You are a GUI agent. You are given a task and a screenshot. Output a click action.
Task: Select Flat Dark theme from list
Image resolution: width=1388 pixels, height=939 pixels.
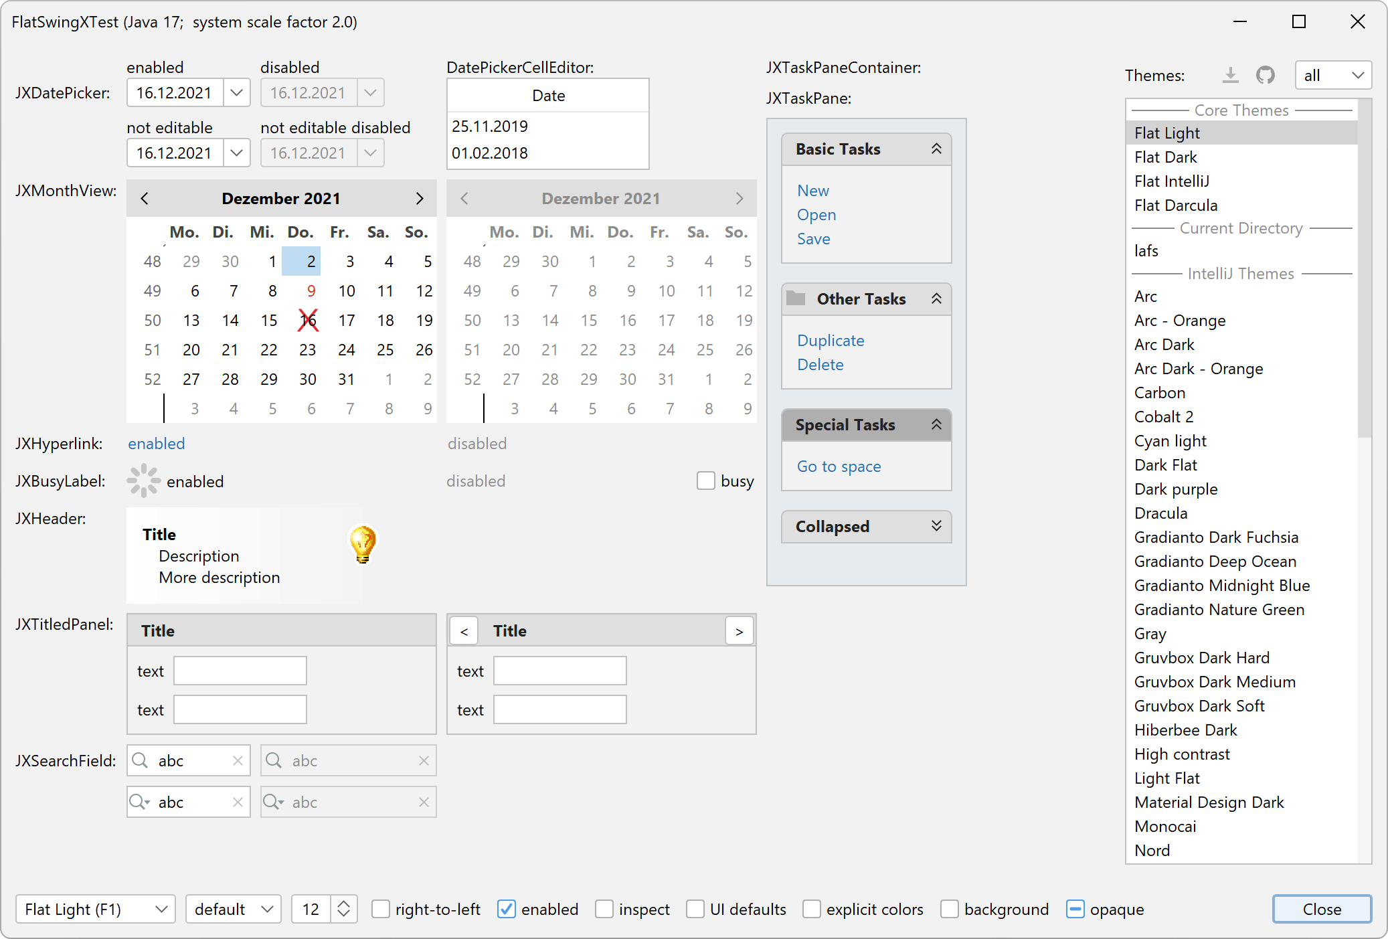click(1165, 157)
